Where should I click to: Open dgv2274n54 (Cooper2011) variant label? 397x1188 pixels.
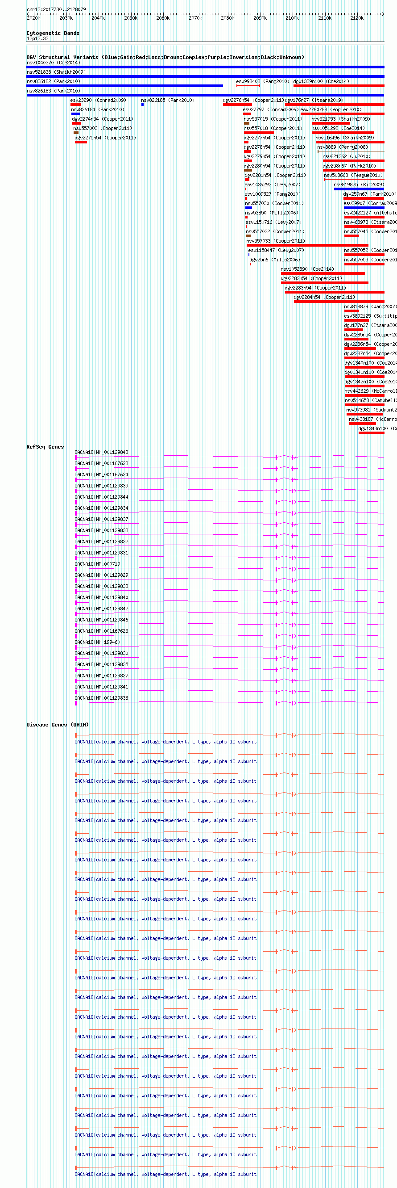pos(103,119)
